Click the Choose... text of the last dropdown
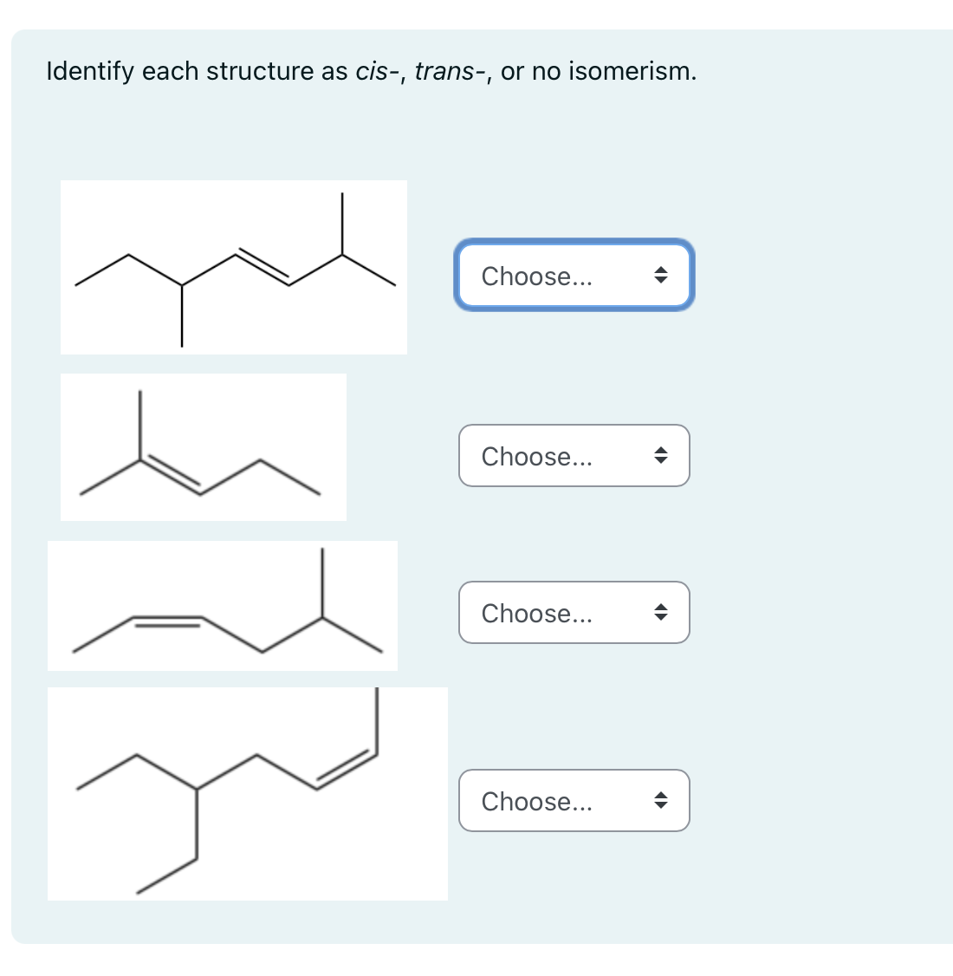This screenshot has height=976, width=953. pyautogui.click(x=537, y=801)
